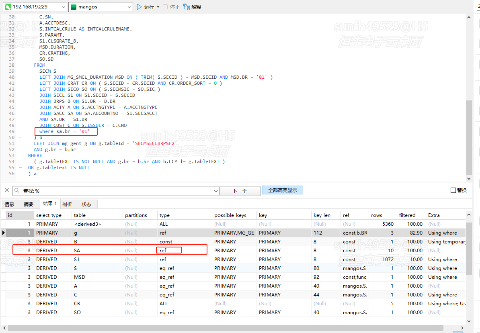Click the Stop (停止) icon

point(165,7)
